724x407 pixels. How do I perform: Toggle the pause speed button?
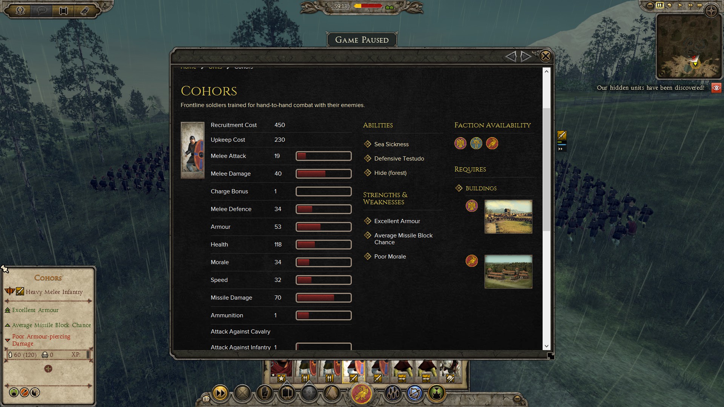[660, 5]
